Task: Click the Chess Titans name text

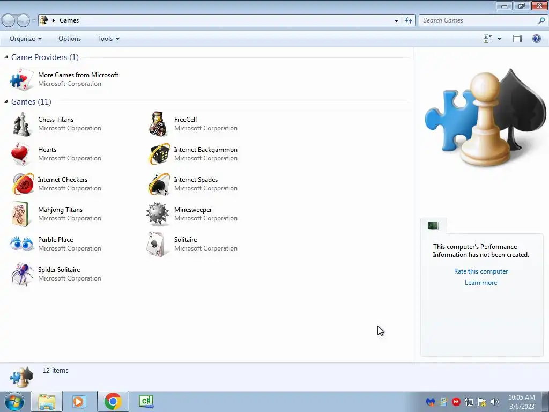Action: pyautogui.click(x=56, y=120)
